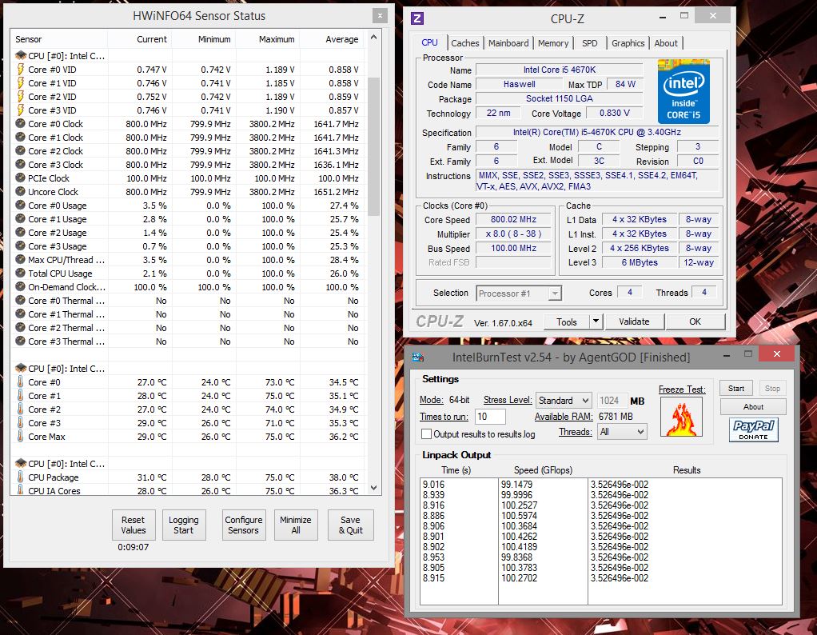This screenshot has height=635, width=817.
Task: Click the Intel inside Core i5 logo
Action: click(x=683, y=92)
